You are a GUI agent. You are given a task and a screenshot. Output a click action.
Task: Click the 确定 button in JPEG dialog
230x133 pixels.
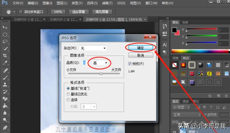pyautogui.click(x=141, y=48)
